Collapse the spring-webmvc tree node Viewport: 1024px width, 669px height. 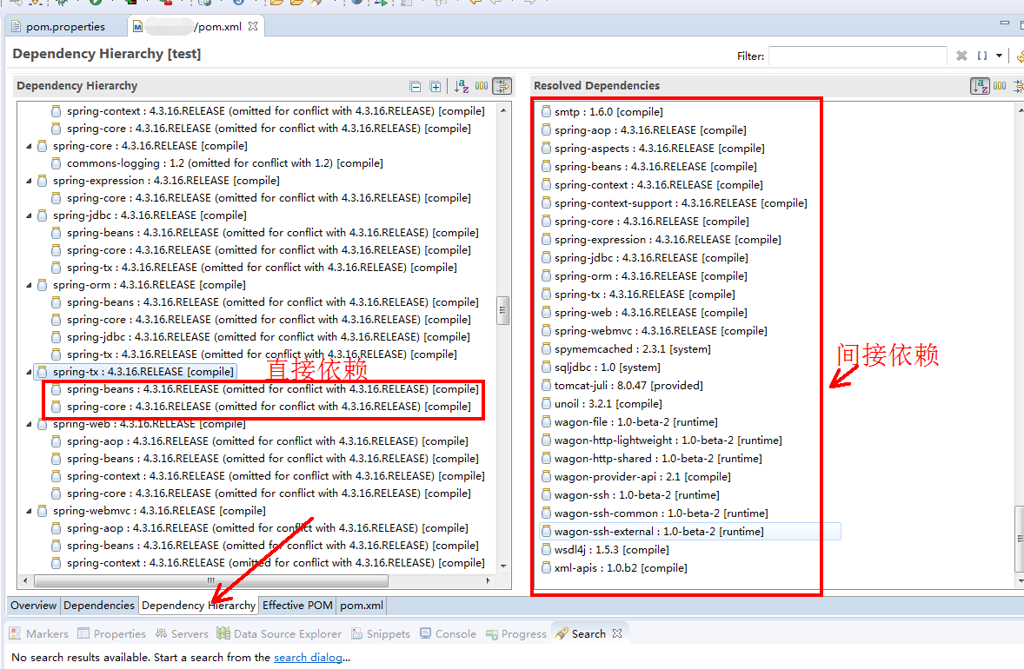(x=29, y=510)
